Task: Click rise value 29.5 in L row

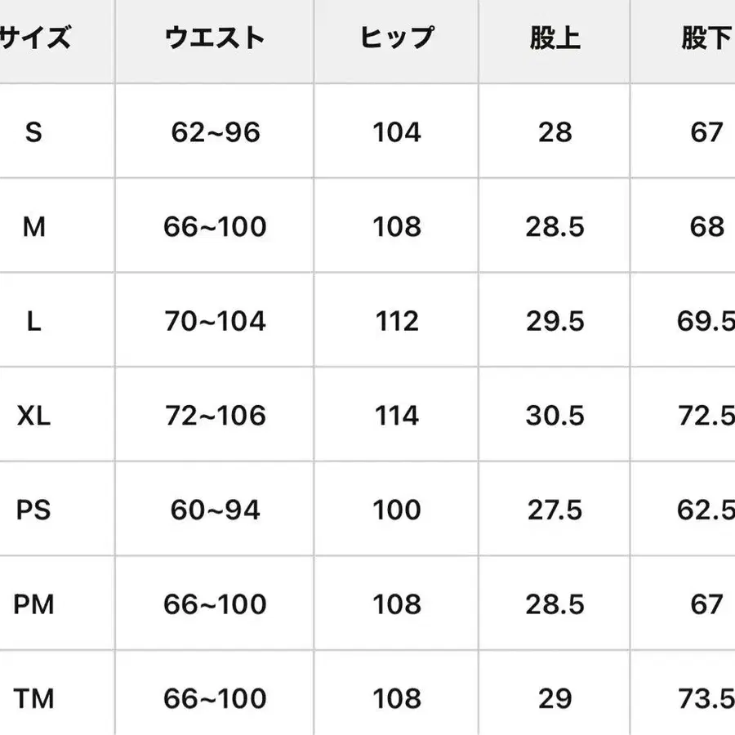Action: [555, 322]
